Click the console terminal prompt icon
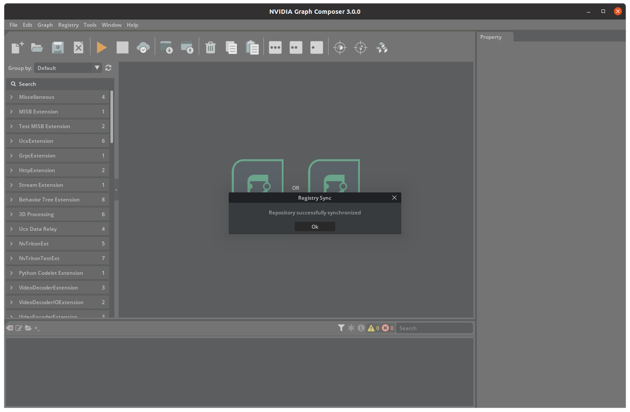 37,328
